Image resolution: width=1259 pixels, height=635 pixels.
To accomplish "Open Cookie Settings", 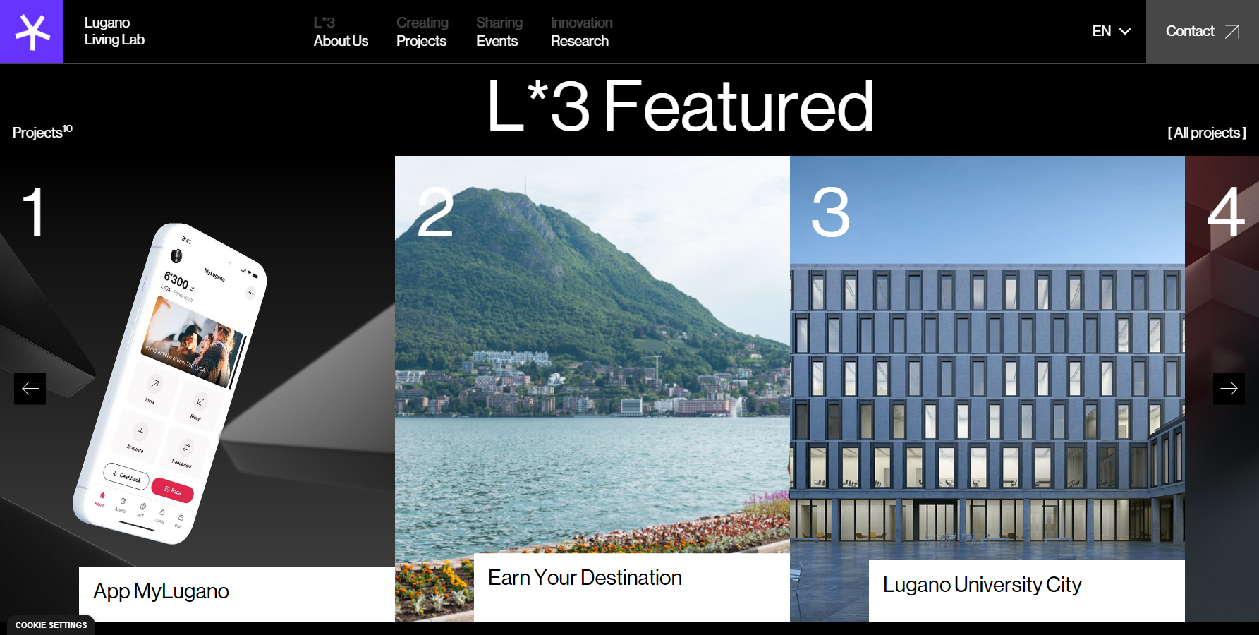I will click(x=51, y=625).
